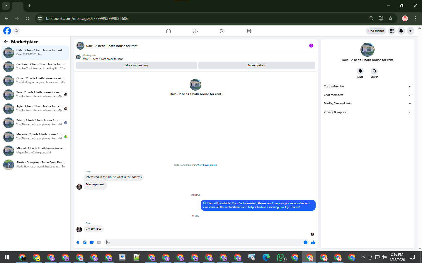
Task: Click the $900 listing title in header
Action: coord(103,59)
